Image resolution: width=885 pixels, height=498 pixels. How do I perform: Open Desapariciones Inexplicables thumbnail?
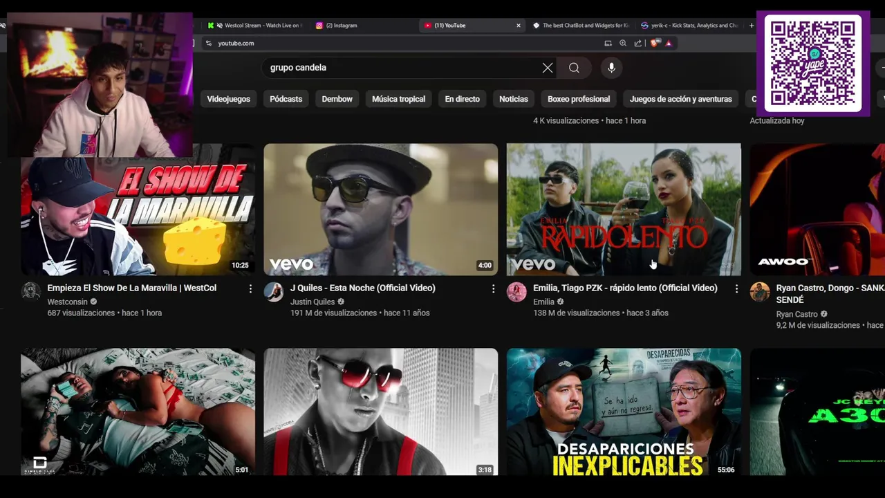coord(624,412)
